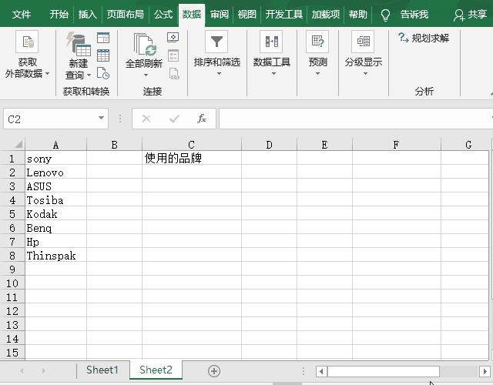
Task: Switch to the Home (开始) tab
Action: coord(59,15)
